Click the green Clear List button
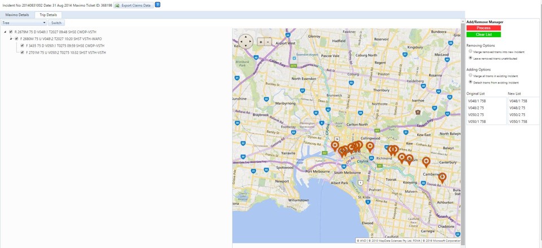542x248 pixels. [483, 34]
